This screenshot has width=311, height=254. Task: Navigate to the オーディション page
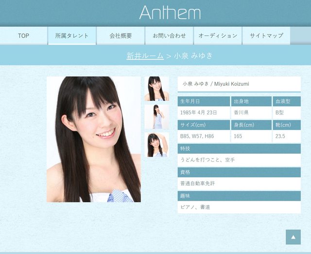[218, 36]
